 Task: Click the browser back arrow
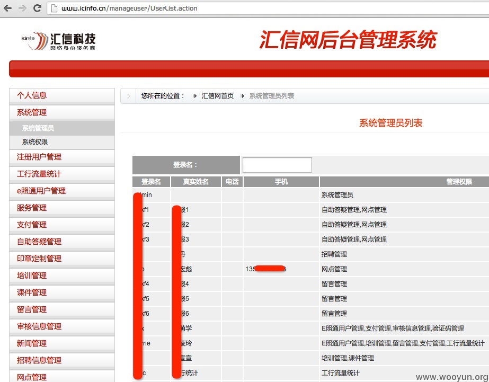8,8
